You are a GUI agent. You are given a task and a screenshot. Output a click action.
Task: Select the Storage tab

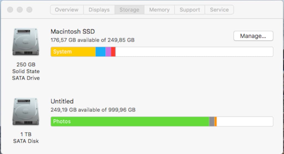129,10
